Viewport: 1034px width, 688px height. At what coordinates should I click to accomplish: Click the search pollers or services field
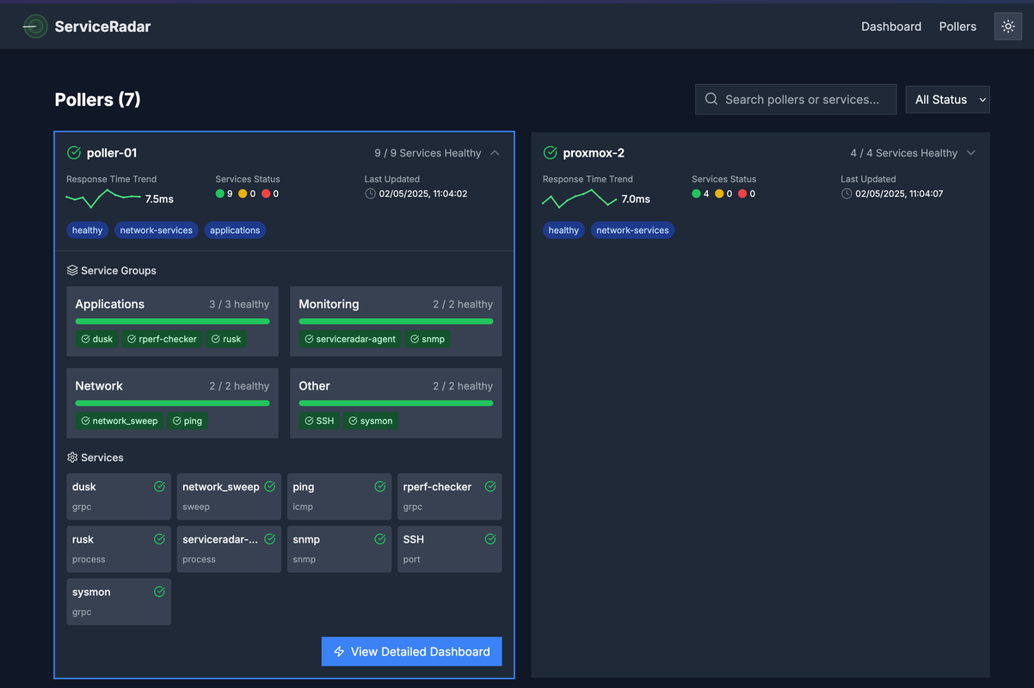[796, 100]
